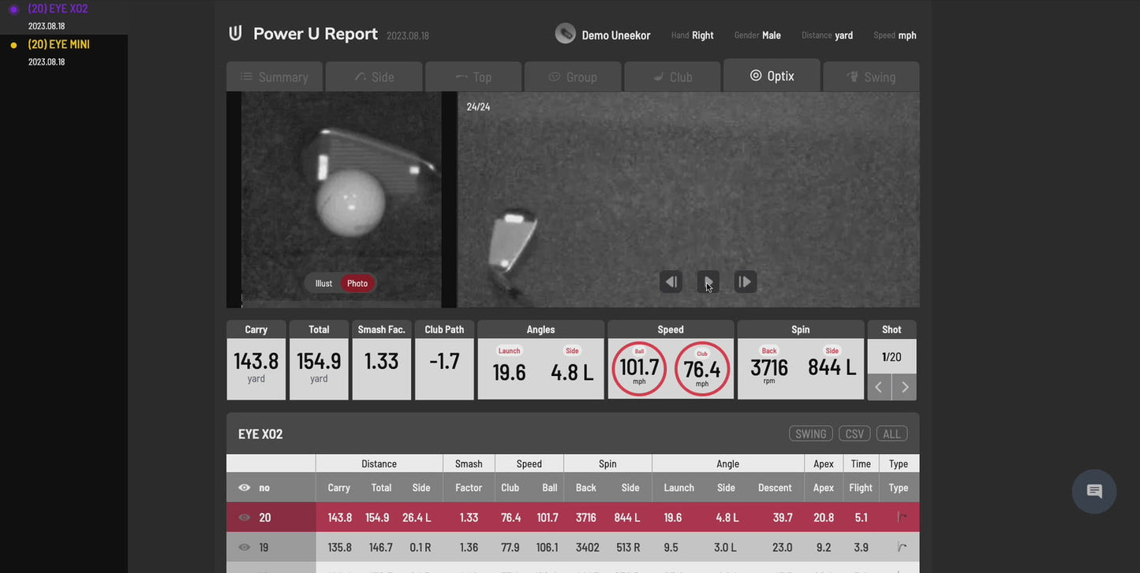Switch to Illust view mode
This screenshot has height=573, width=1140.
(x=323, y=283)
